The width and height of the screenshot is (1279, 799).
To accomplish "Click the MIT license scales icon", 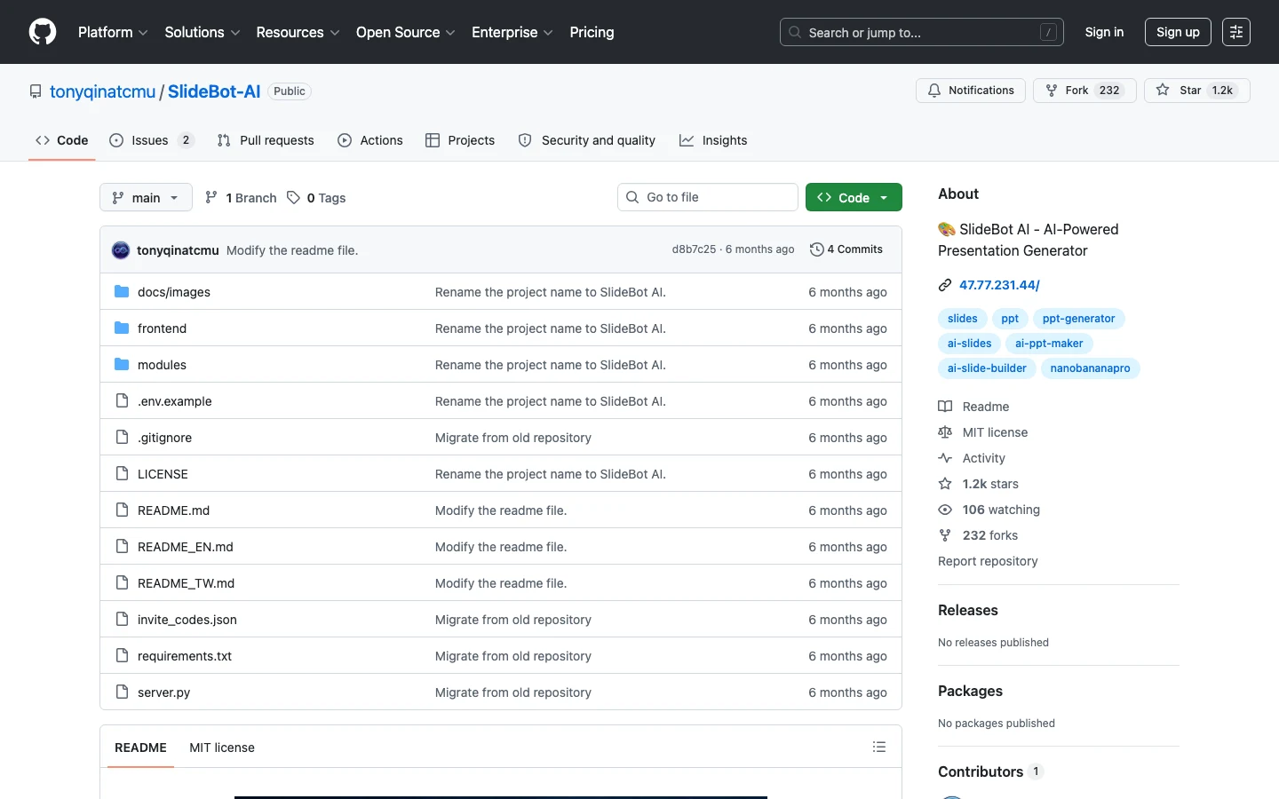I will (945, 432).
